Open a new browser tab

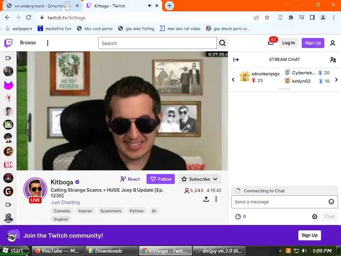[170, 6]
